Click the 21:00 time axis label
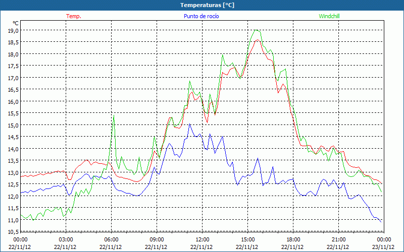 pos(338,240)
